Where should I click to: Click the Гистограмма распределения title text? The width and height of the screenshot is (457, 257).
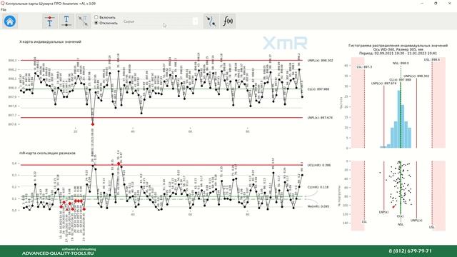398,46
